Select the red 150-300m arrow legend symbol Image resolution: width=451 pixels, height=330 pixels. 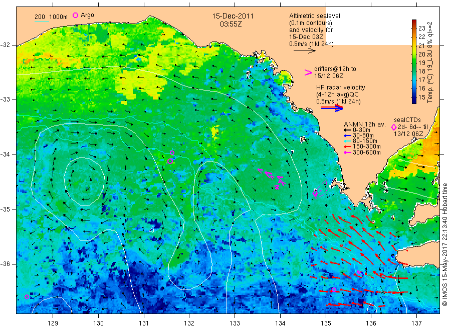pos(347,147)
